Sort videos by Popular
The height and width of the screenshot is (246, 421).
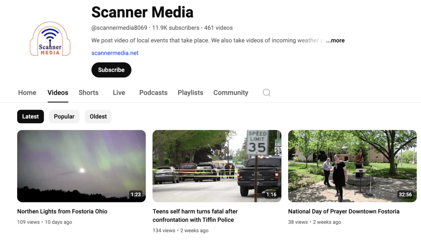point(64,117)
